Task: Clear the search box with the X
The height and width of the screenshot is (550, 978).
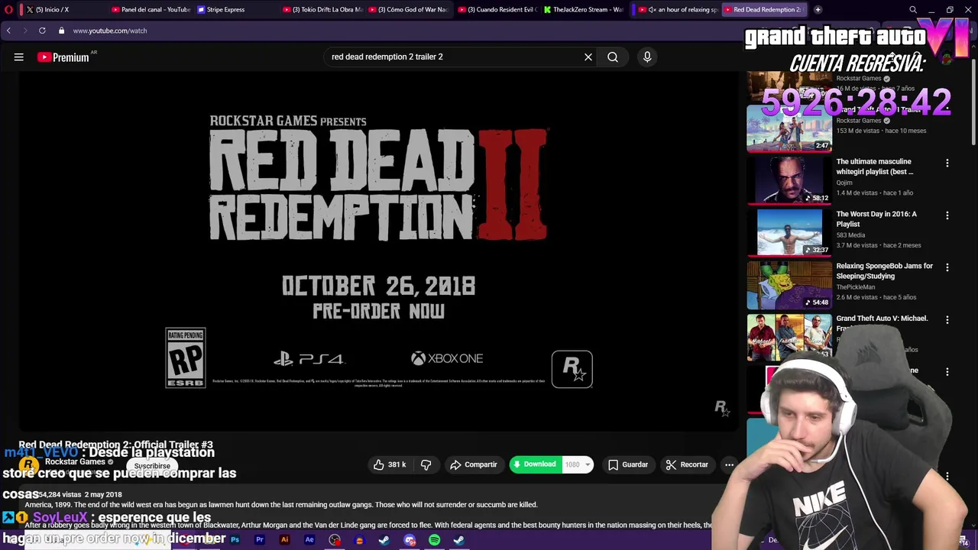Action: [588, 57]
